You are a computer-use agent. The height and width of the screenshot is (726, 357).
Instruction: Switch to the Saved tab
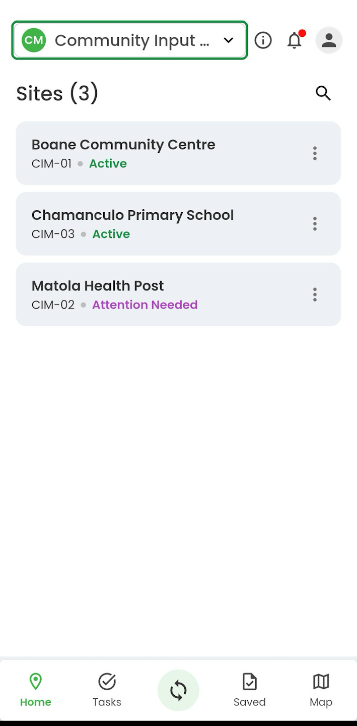pos(250,690)
